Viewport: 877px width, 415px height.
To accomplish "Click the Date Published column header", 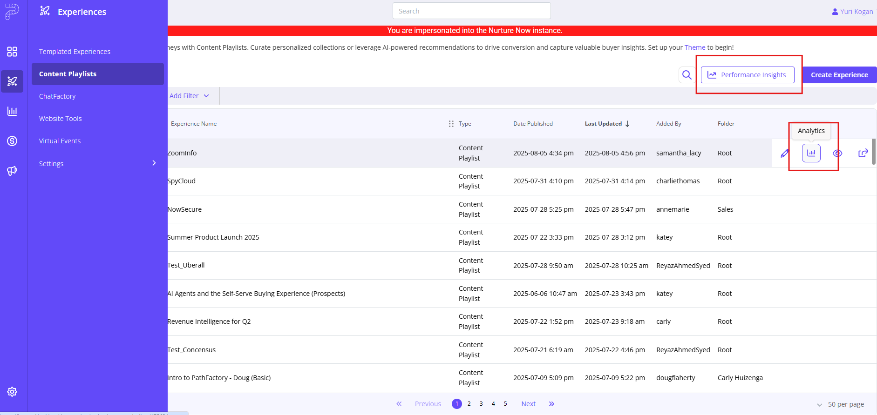I will [533, 124].
